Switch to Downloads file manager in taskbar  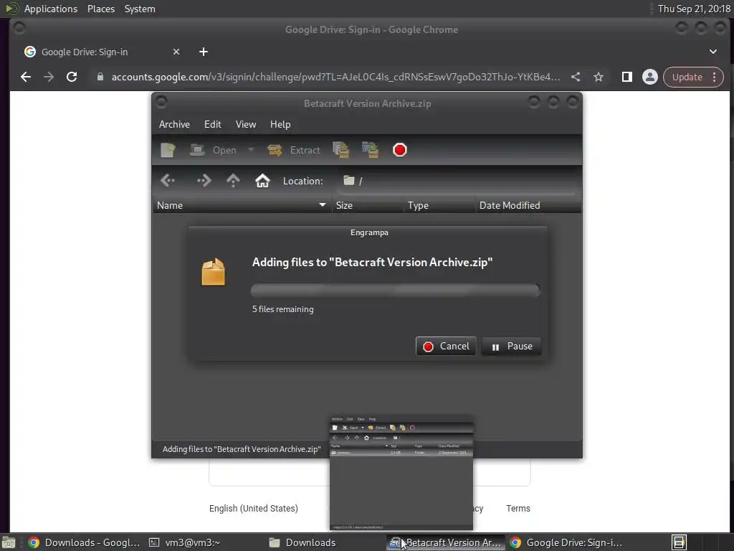[302, 542]
